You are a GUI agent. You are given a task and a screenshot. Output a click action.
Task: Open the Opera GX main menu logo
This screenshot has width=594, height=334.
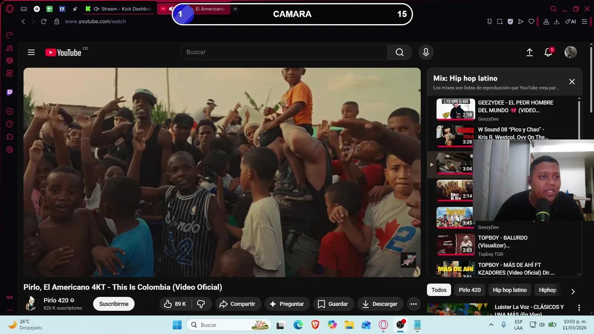coord(9,9)
